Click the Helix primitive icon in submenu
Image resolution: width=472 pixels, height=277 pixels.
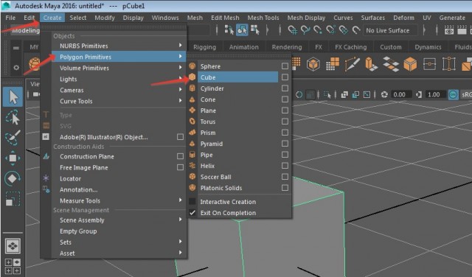tap(192, 166)
